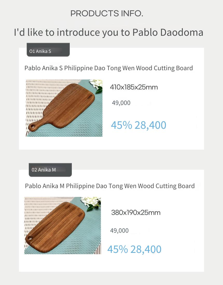
Task: Click the handle hole on Anika M board
Action: point(30,238)
